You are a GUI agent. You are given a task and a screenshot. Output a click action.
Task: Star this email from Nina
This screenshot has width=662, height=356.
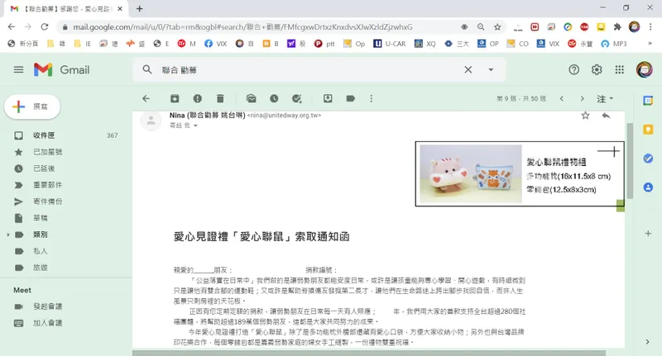pyautogui.click(x=585, y=116)
